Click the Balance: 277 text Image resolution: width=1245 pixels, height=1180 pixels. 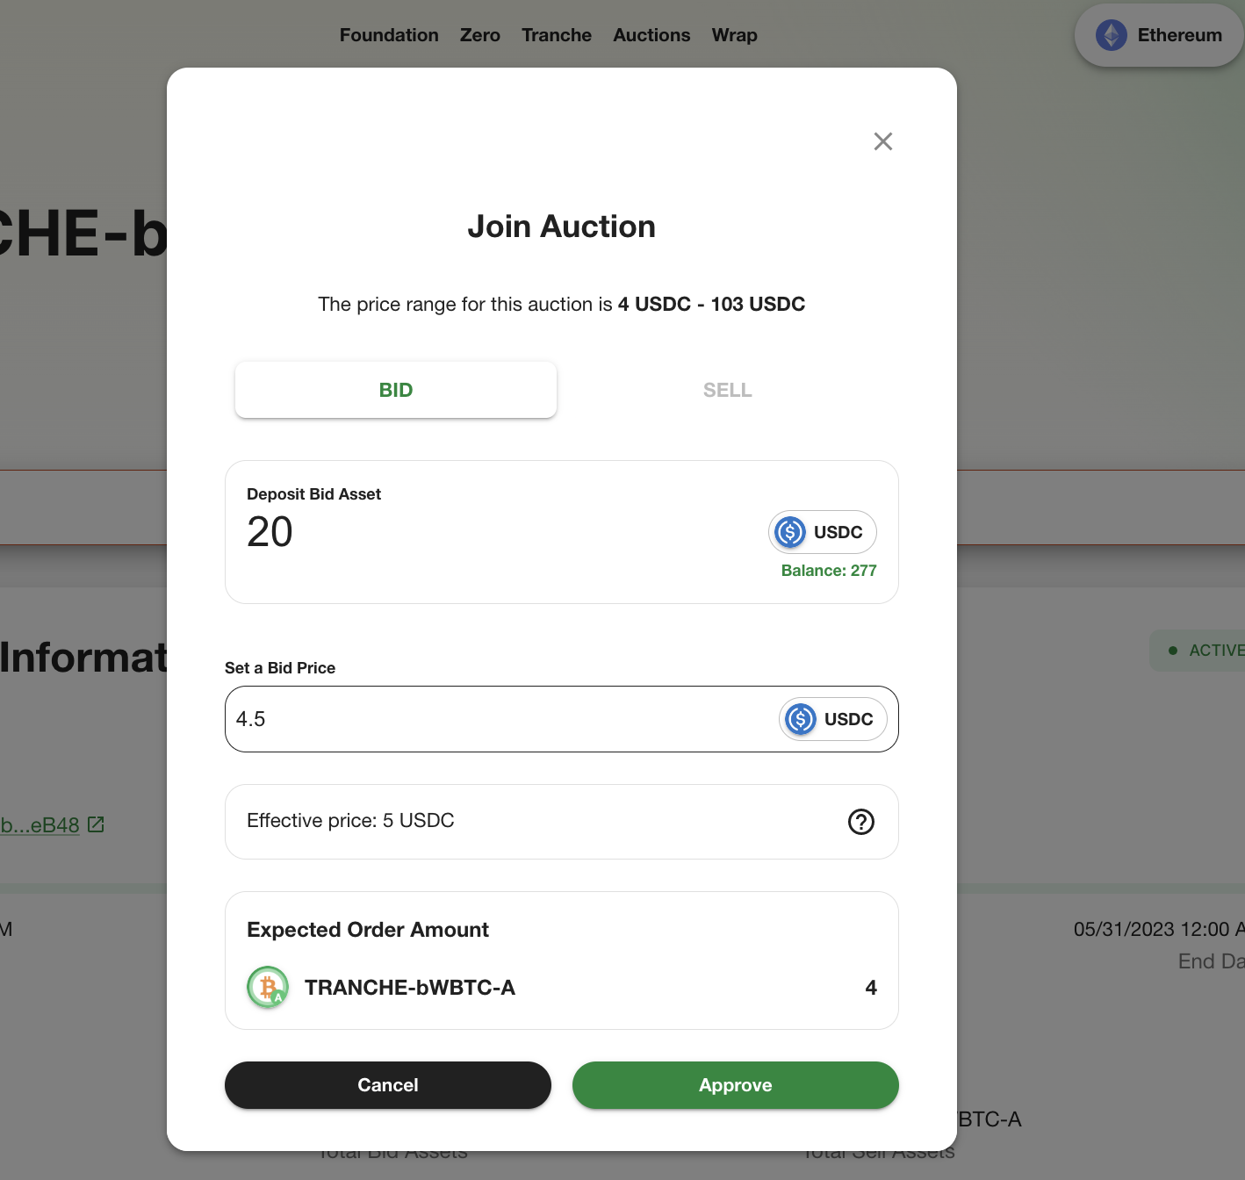(829, 571)
